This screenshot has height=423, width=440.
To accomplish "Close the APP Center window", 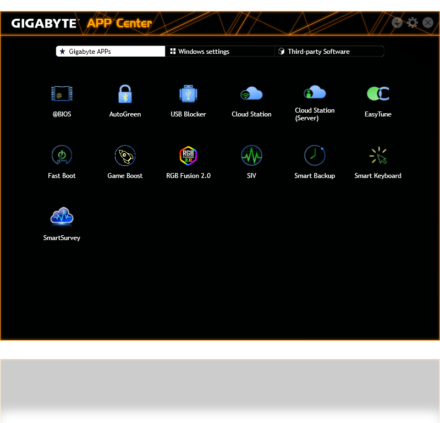I will 428,23.
